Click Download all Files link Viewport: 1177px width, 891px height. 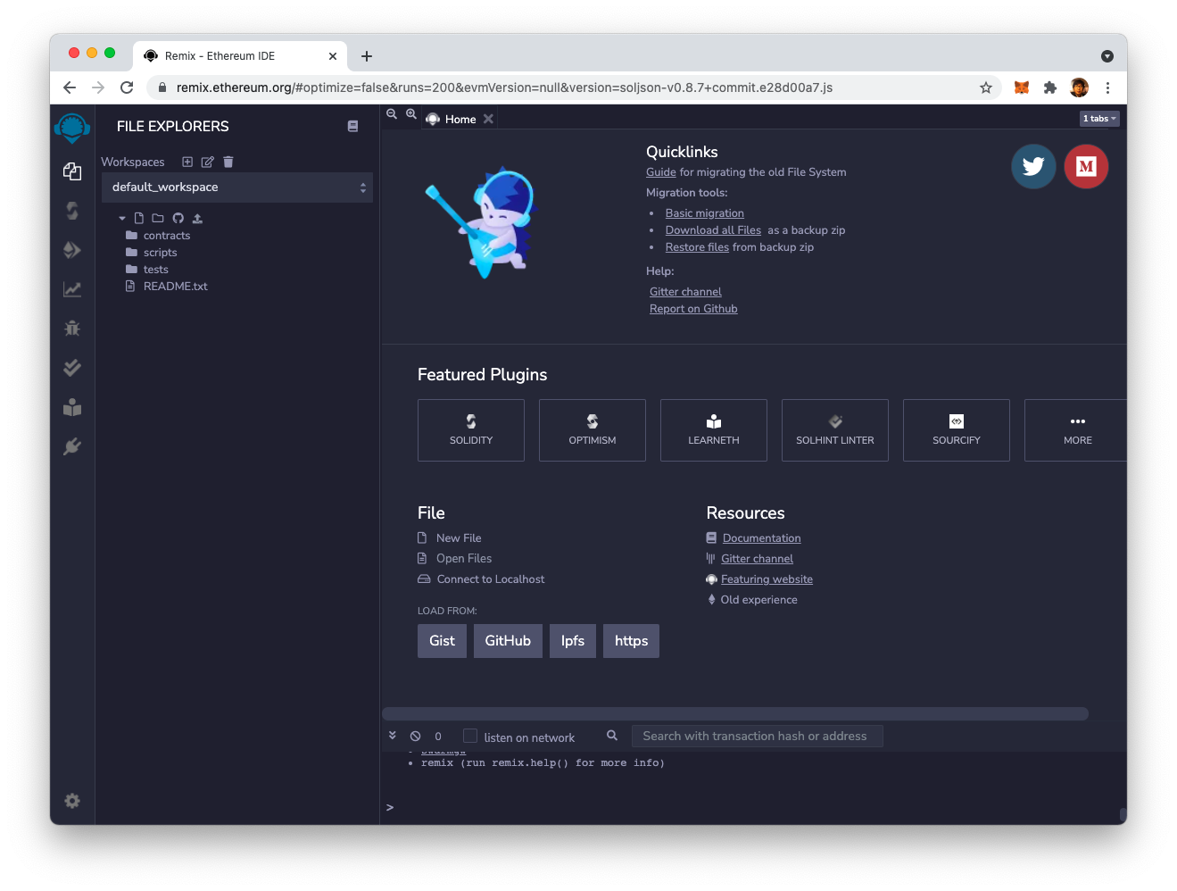click(x=713, y=230)
